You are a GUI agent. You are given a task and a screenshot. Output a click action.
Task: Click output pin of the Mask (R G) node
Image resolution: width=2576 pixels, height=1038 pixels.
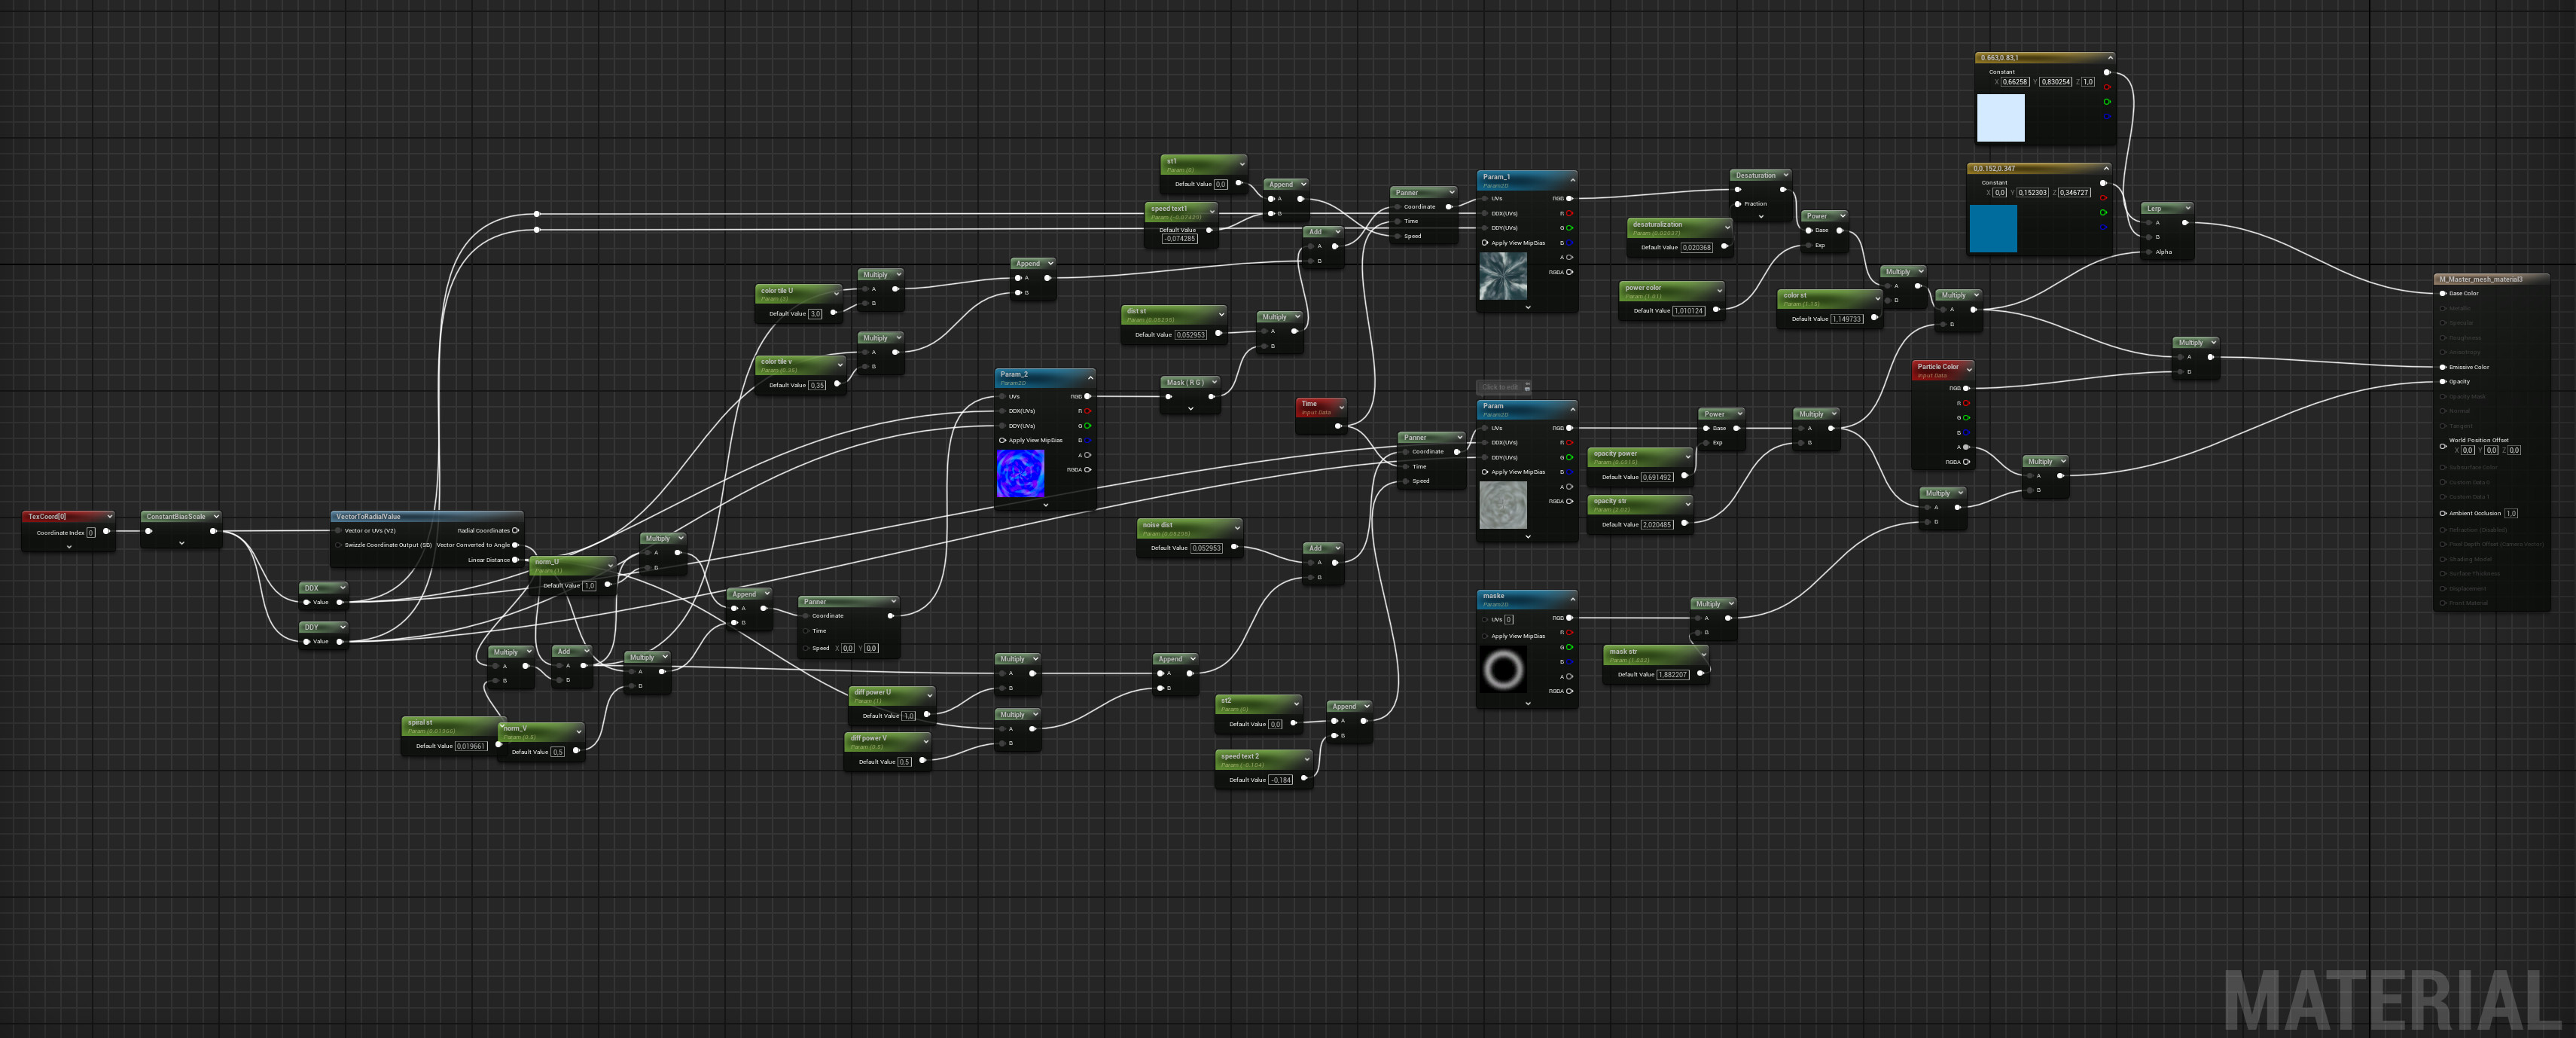[1211, 396]
